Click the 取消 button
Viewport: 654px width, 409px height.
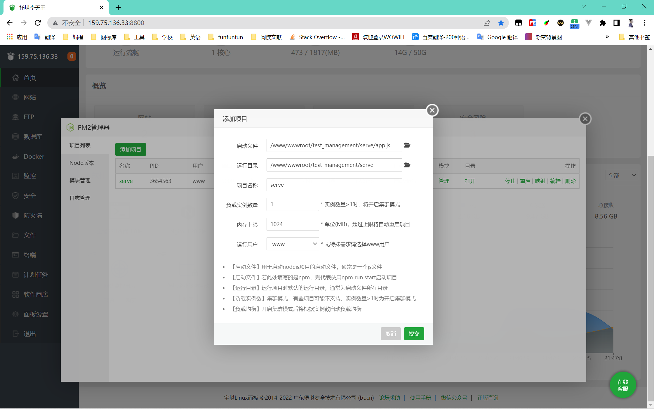point(390,334)
